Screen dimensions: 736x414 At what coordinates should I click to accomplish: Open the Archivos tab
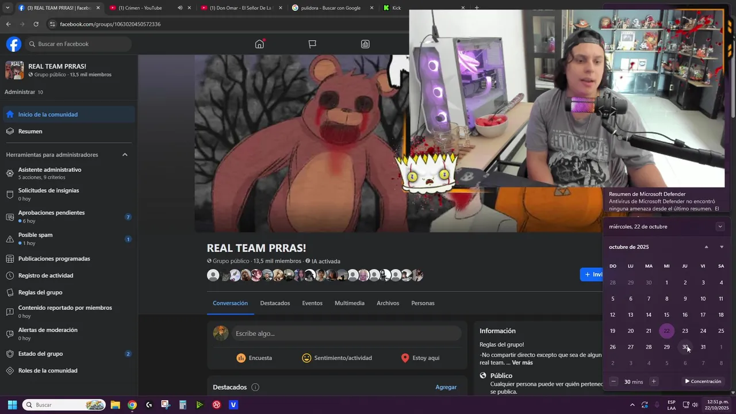[388, 303]
